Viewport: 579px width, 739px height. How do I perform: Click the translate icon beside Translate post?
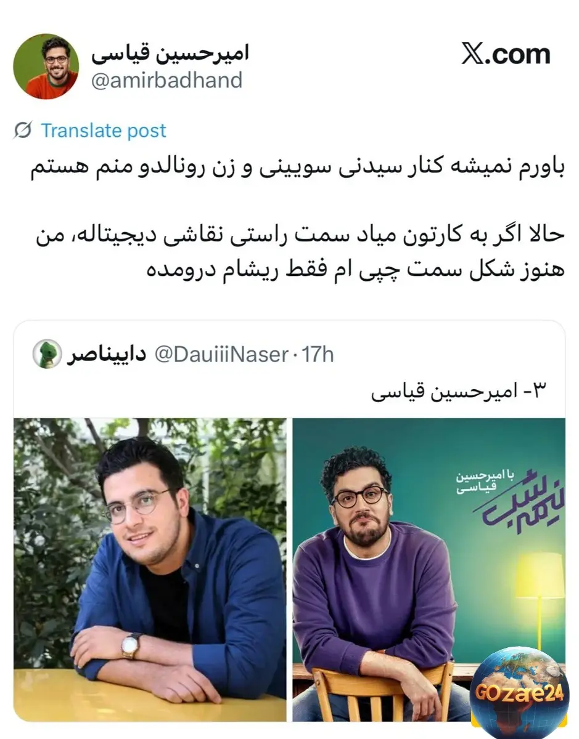(23, 131)
